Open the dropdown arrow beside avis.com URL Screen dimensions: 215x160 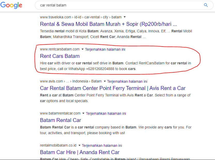click(x=105, y=81)
